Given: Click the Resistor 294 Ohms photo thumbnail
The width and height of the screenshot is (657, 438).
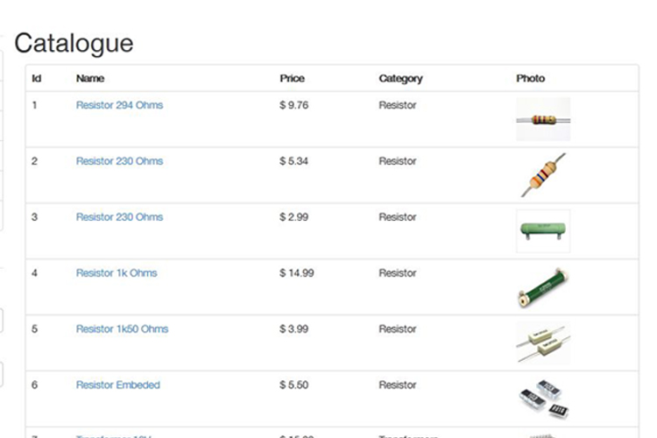Looking at the screenshot, I should point(543,119).
